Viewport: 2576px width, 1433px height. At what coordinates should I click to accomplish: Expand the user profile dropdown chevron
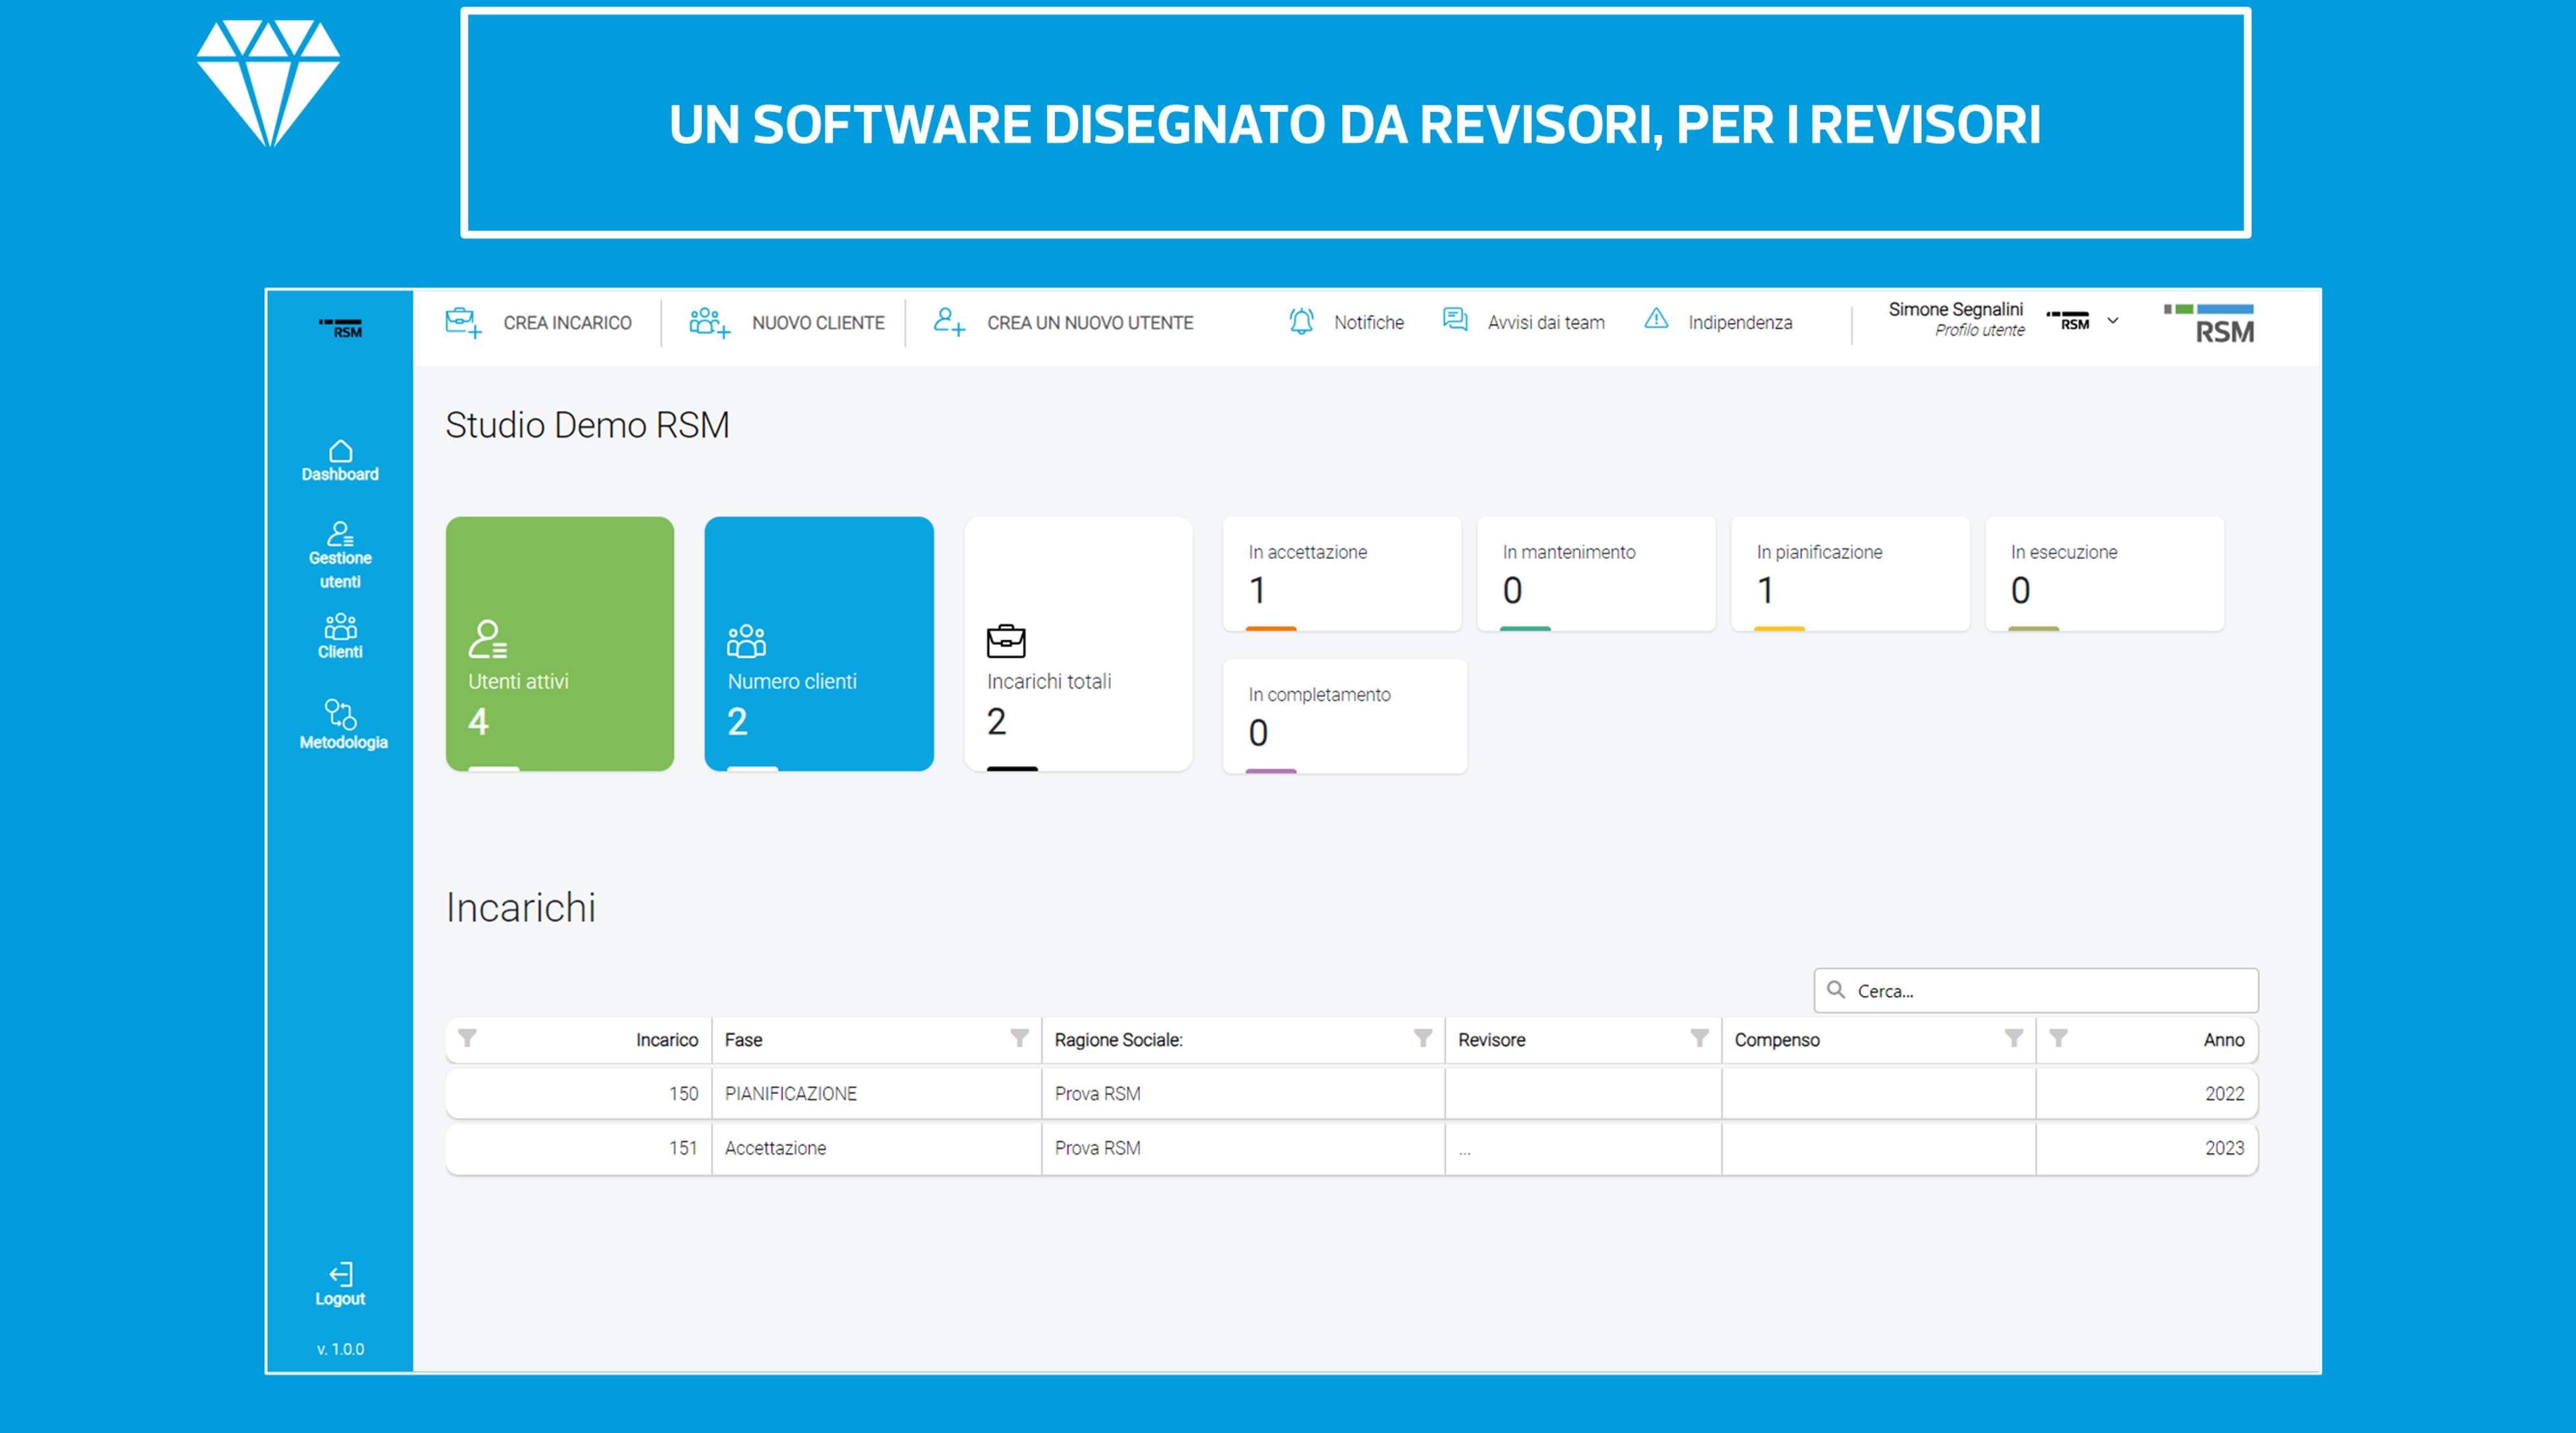2113,321
